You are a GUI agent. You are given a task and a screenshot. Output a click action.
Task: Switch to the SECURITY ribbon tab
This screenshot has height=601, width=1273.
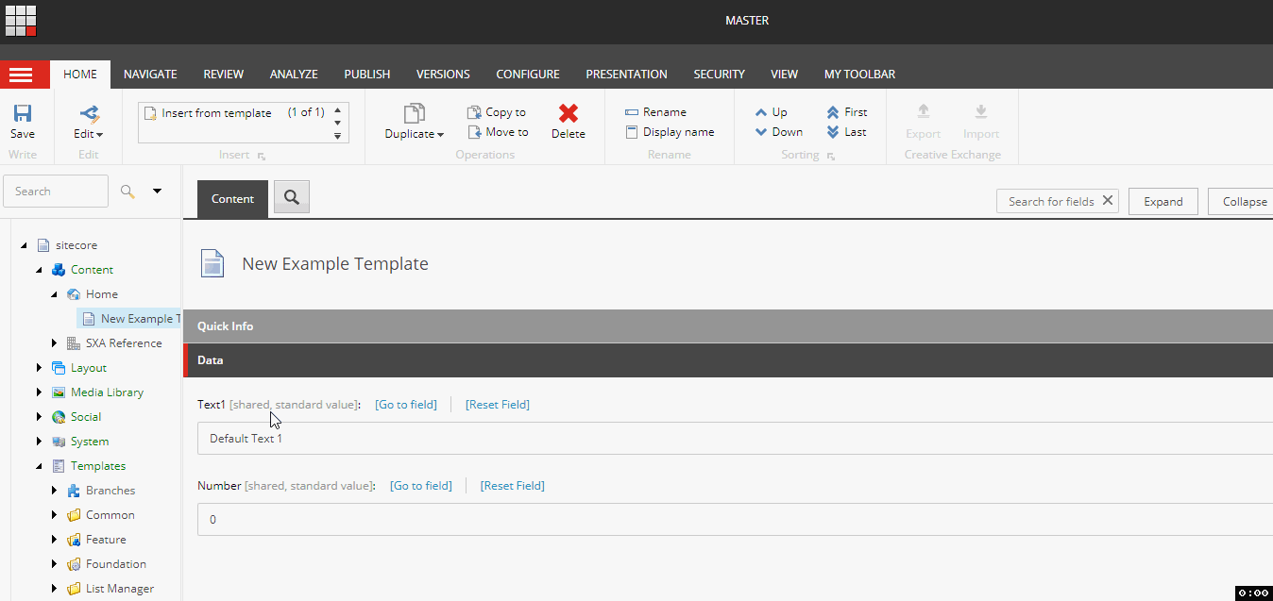coord(719,75)
